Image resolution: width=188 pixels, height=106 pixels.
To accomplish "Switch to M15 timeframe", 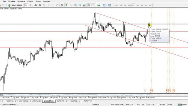I will click(125, 5).
